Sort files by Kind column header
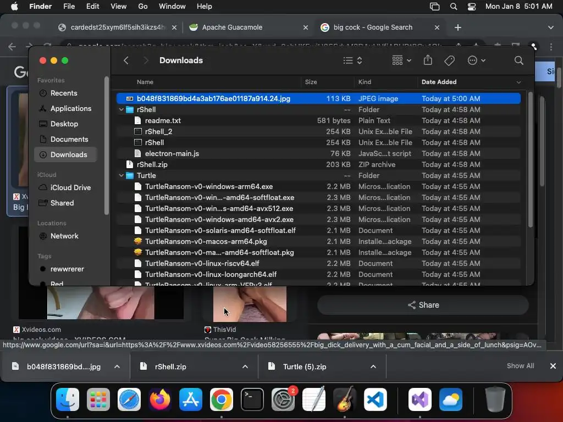This screenshot has width=563, height=422. [365, 82]
